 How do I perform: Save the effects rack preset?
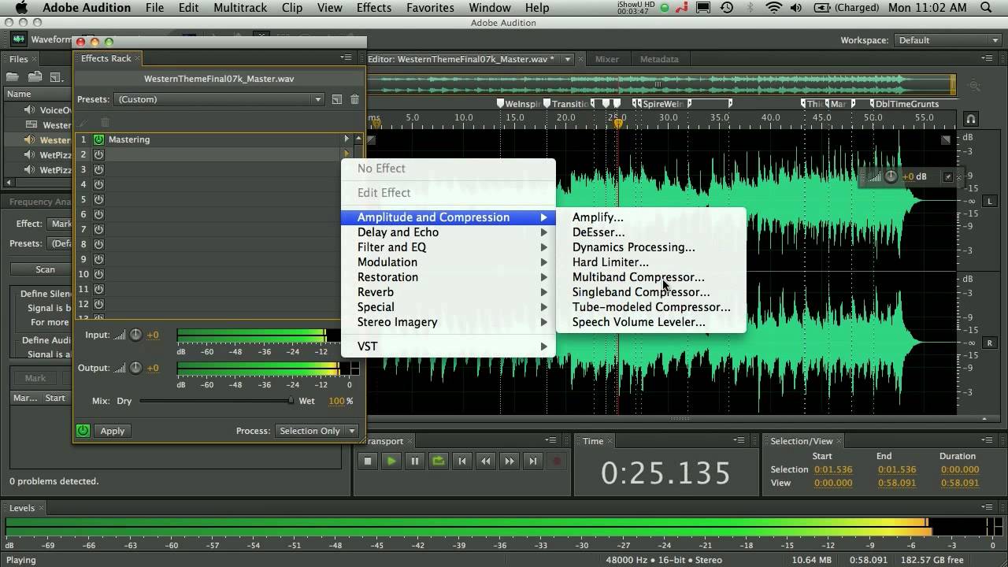337,99
